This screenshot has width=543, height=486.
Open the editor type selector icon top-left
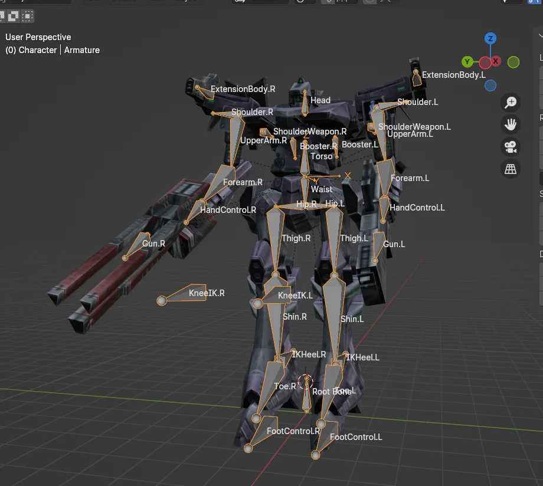click(5, 2)
